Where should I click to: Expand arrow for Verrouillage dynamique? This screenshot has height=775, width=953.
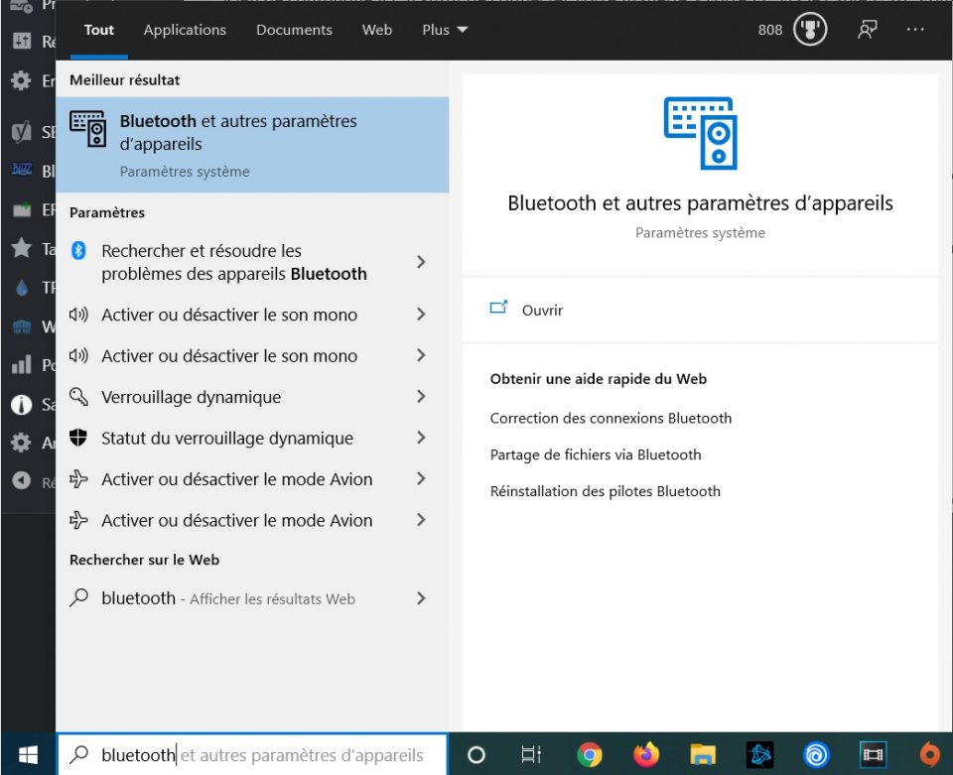click(421, 397)
